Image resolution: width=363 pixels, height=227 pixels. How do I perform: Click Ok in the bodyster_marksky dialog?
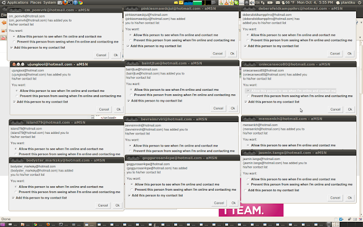pos(117,205)
